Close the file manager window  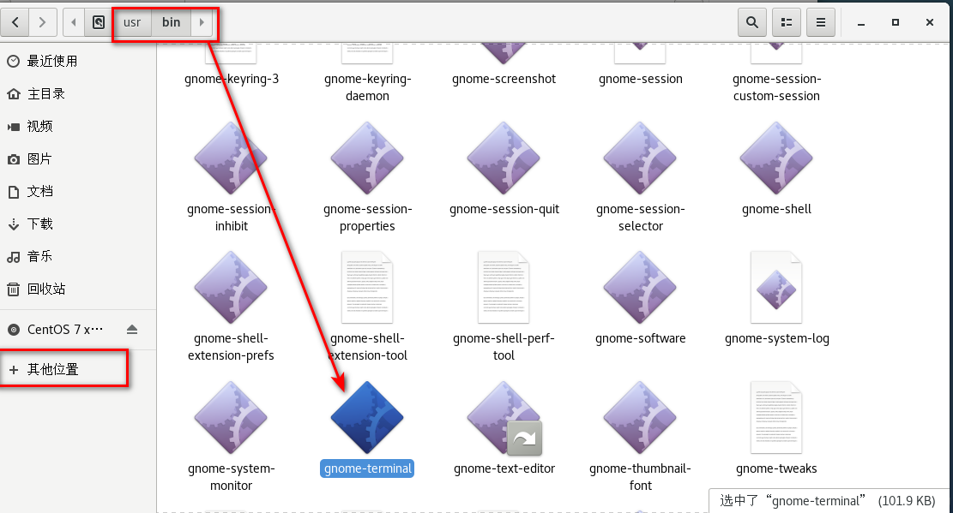tap(929, 22)
